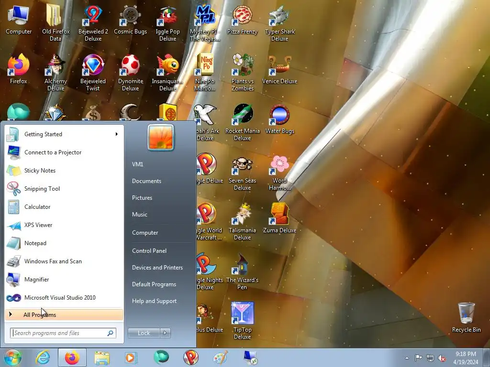490x367 pixels.
Task: Open Connect to a Projector
Action: click(x=64, y=152)
